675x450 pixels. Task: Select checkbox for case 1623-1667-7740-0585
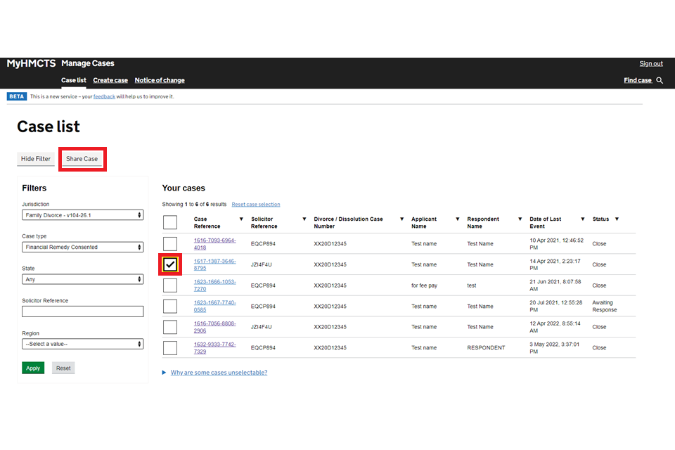[x=170, y=307]
